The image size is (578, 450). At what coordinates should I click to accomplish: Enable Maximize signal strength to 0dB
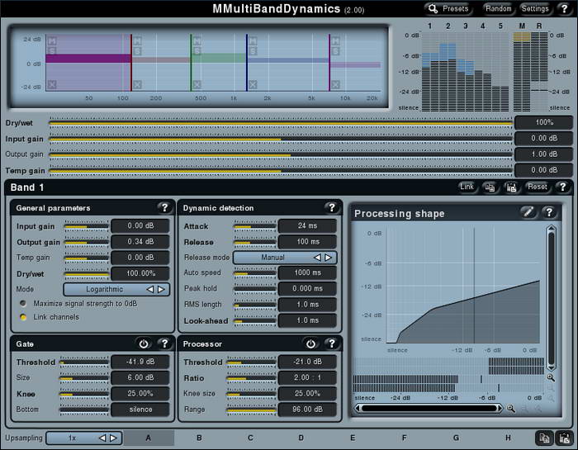[x=23, y=304]
